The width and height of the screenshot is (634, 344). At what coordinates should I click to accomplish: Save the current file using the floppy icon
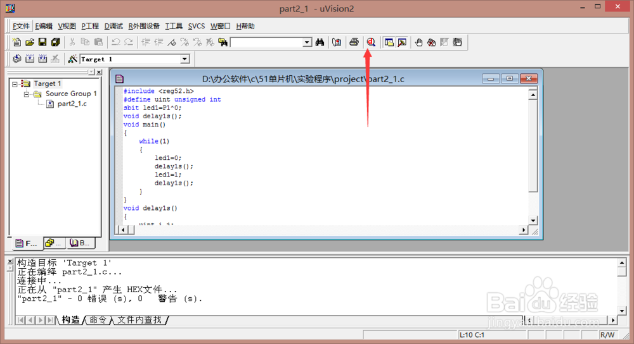pos(42,42)
